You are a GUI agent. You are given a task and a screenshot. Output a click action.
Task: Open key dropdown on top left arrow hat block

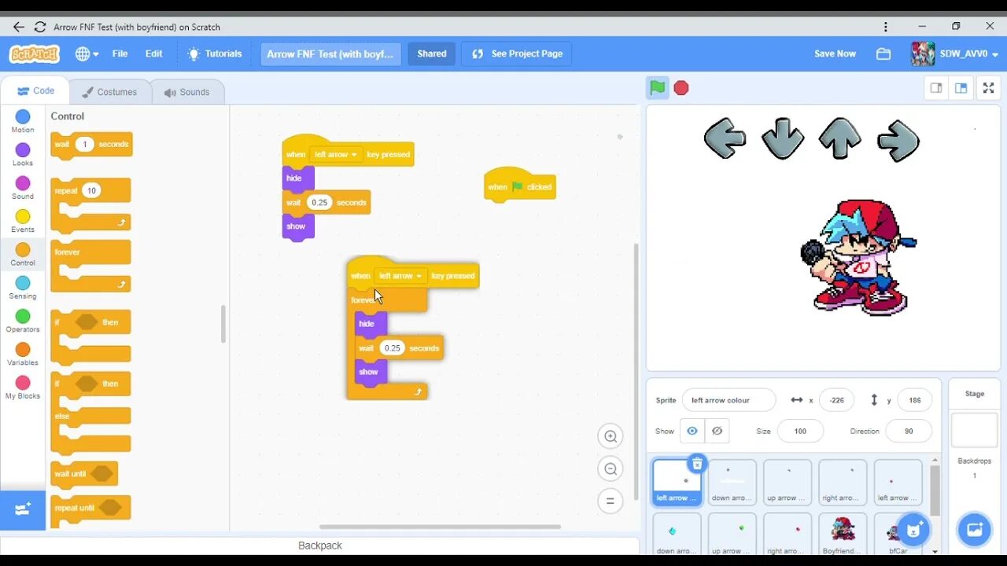pyautogui.click(x=336, y=155)
